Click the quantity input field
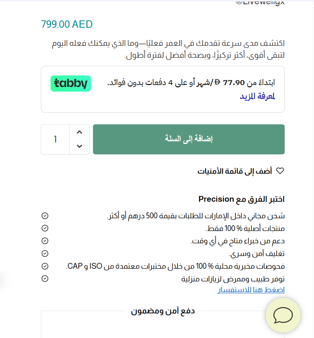Image resolution: width=314 pixels, height=338 pixels. click(x=56, y=139)
